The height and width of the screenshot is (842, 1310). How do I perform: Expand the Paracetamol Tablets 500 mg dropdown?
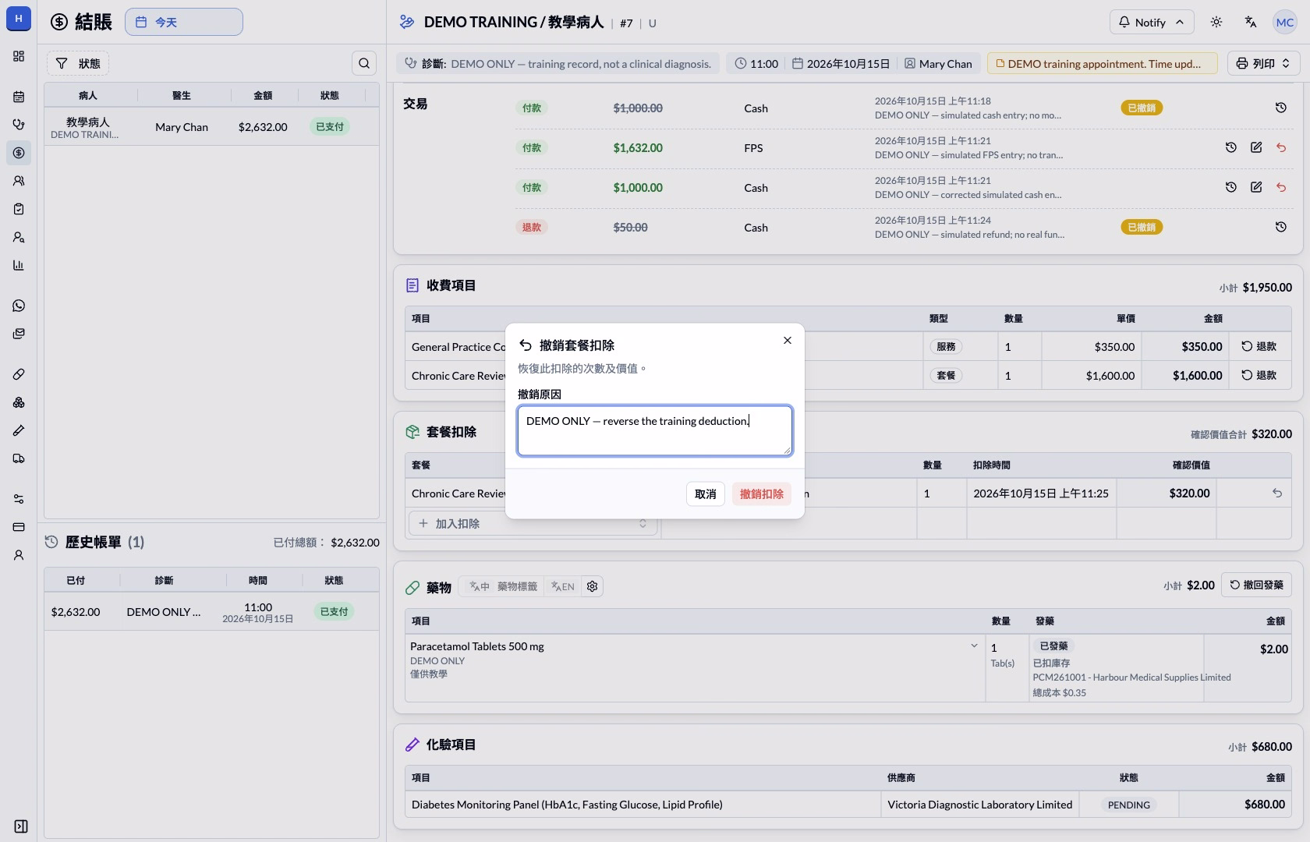pos(974,646)
